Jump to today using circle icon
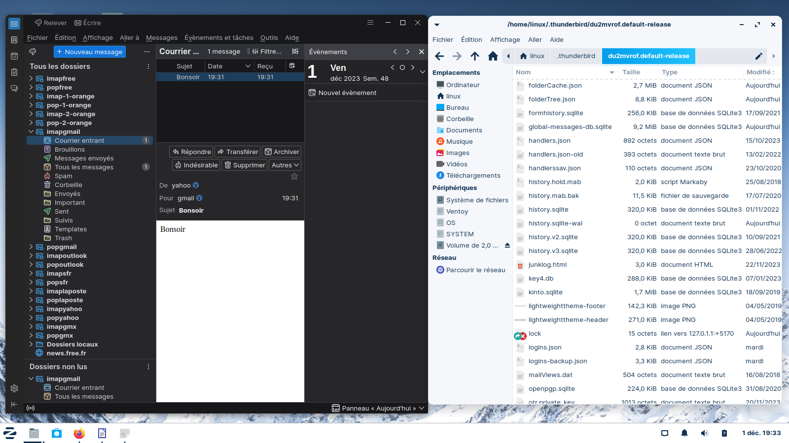This screenshot has width=789, height=443. point(402,67)
